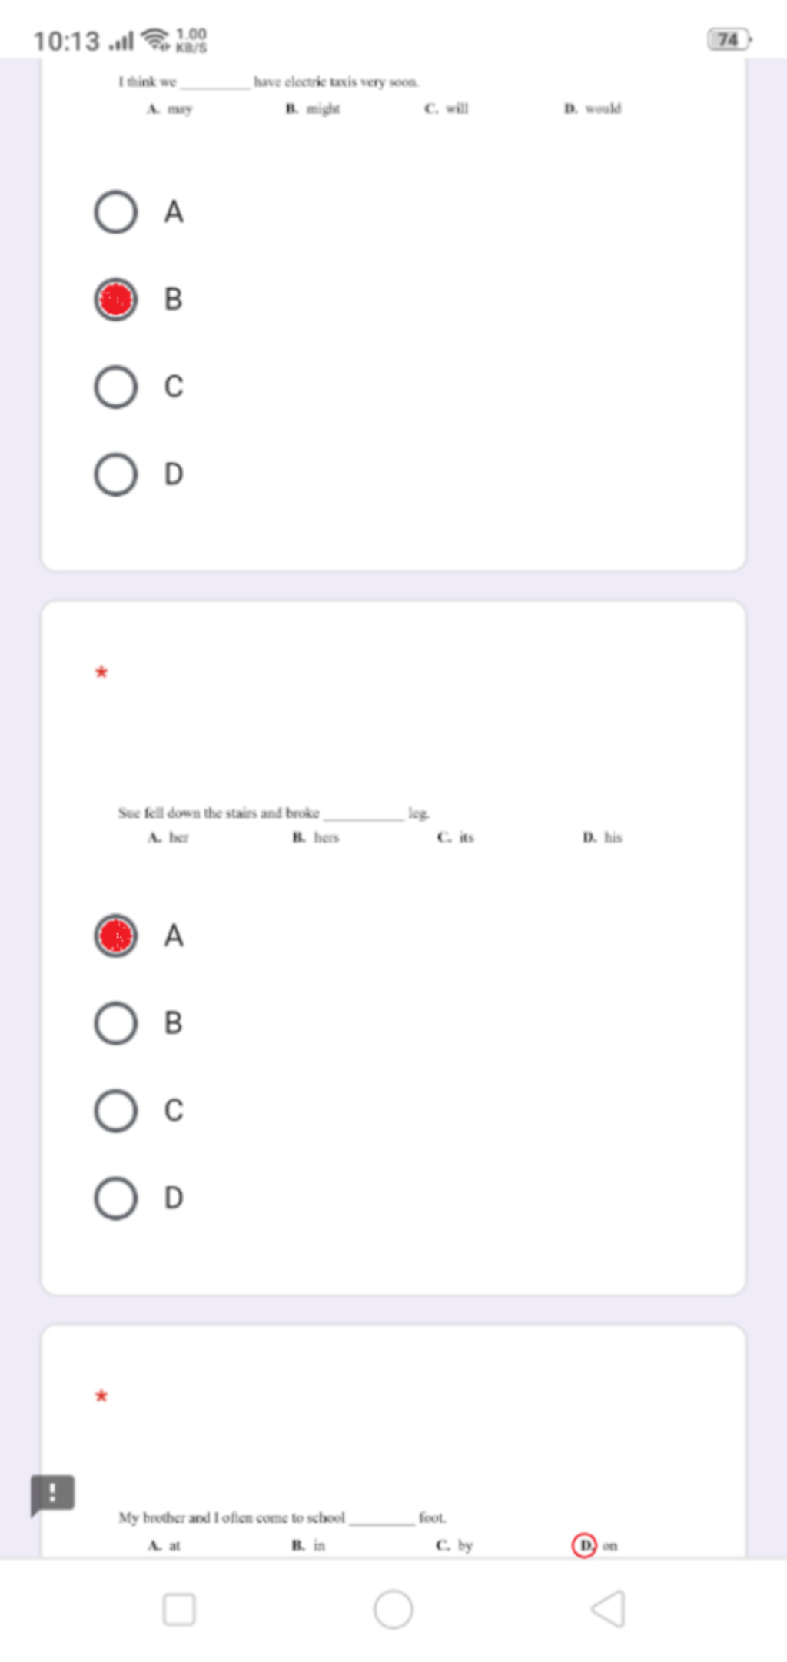Tap the Android back navigation triangle
The width and height of the screenshot is (787, 1662).
[x=608, y=1609]
